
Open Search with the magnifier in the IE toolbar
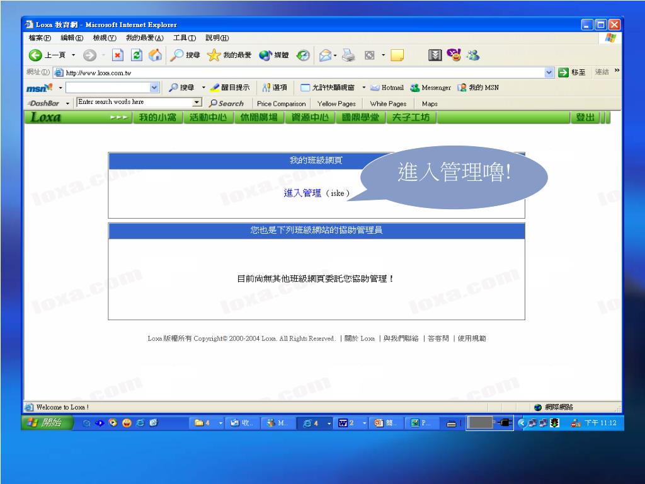coord(185,55)
